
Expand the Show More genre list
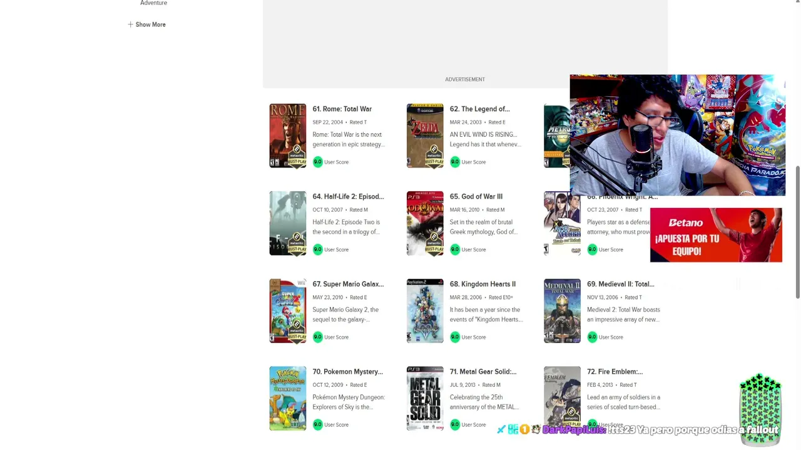point(146,24)
